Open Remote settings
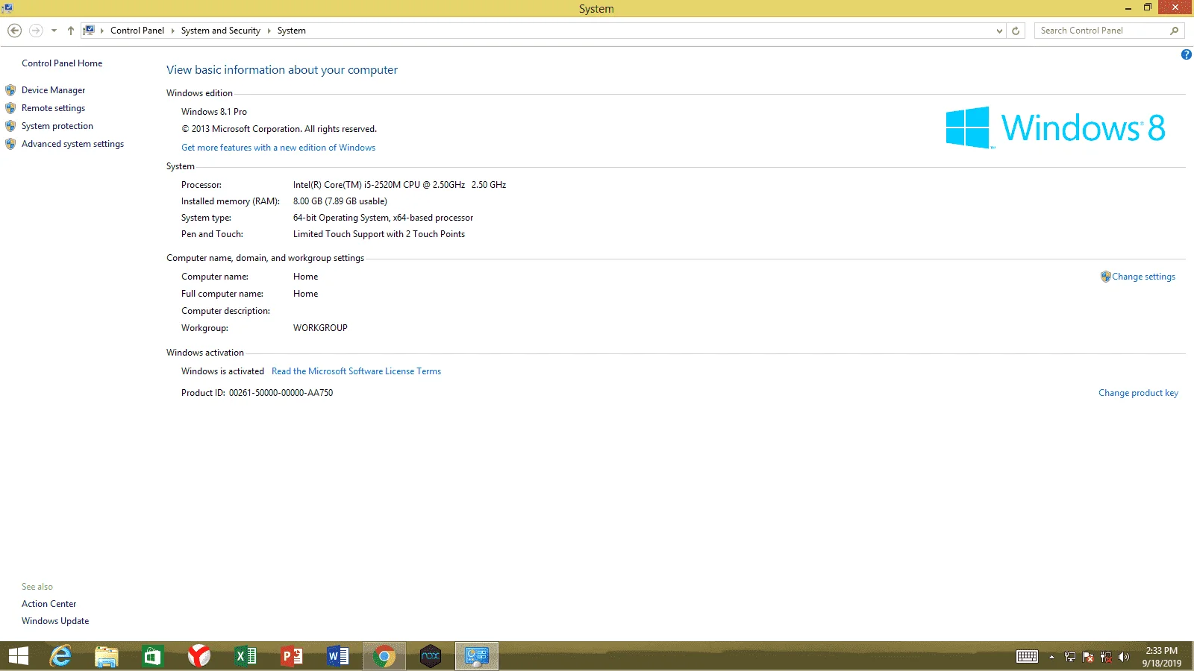The width and height of the screenshot is (1194, 671). (54, 108)
